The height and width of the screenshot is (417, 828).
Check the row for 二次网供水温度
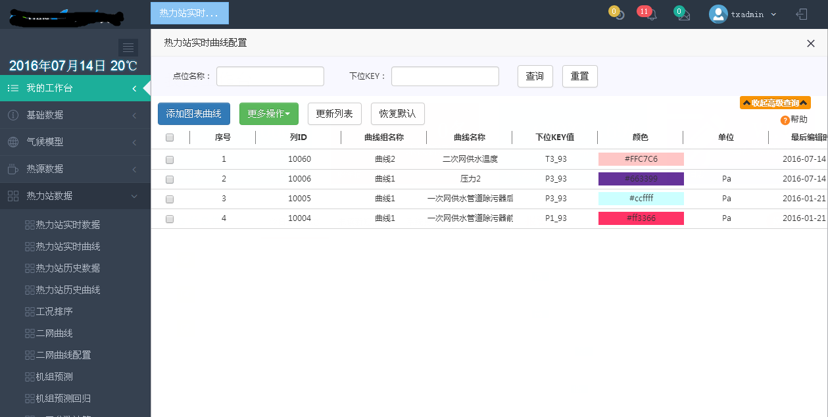170,159
